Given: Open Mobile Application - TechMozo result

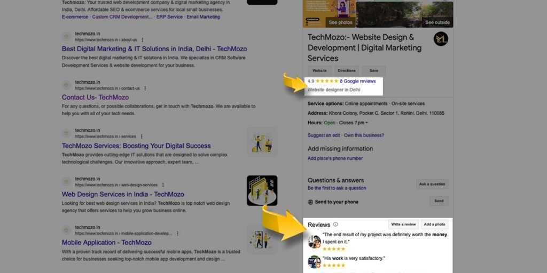Looking at the screenshot, I should click(106, 243).
